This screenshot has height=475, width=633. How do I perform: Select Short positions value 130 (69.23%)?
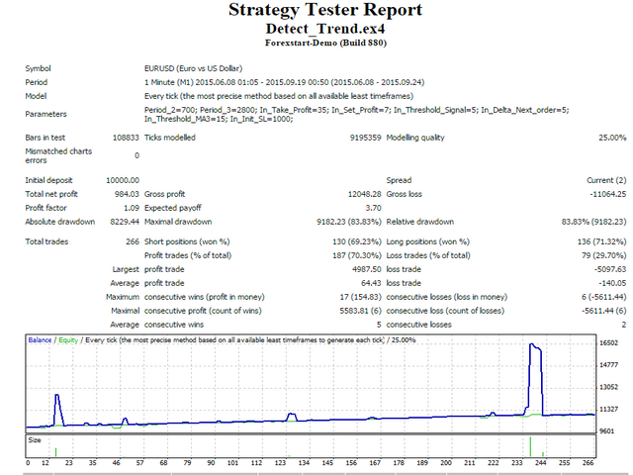click(357, 241)
